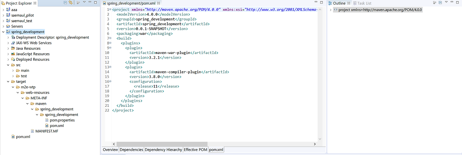Screen dimensions: 462x155
Task: Close the Project Explorer tab
Action: coord(35,3)
